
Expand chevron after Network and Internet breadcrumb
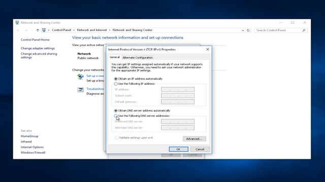110,30
